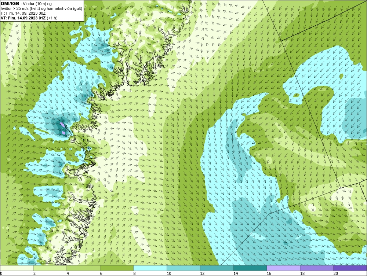The height and width of the screenshot is (276, 367).
Task: Click the legend scale label 16
Action: (269, 273)
